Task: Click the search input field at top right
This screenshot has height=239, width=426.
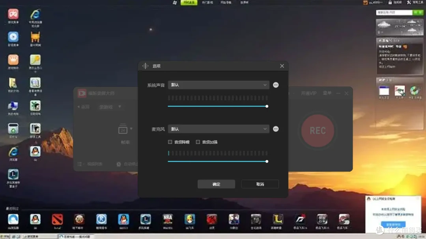Action: pos(394,13)
